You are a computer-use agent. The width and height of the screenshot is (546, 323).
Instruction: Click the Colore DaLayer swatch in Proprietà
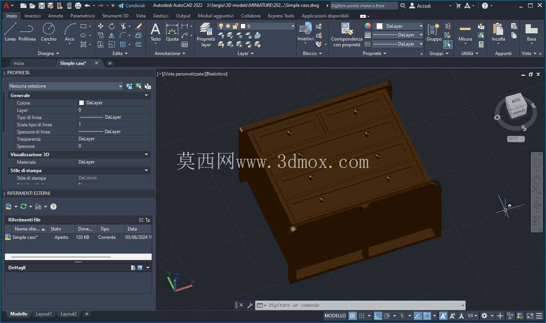pyautogui.click(x=81, y=103)
